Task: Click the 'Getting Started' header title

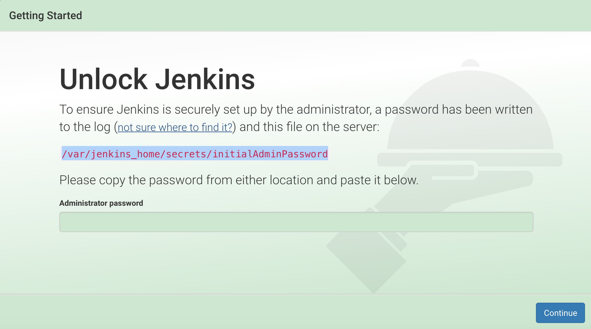Action: coord(46,16)
